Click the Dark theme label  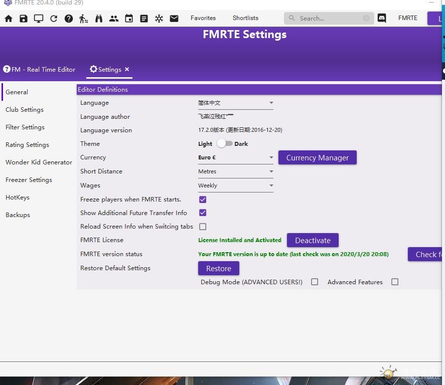point(241,144)
